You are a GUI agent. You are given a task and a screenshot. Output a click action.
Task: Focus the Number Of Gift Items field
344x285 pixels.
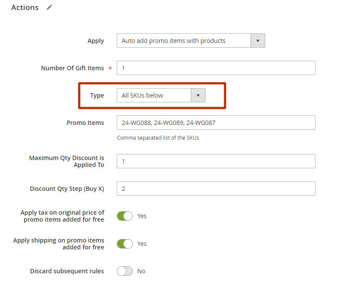(x=216, y=68)
